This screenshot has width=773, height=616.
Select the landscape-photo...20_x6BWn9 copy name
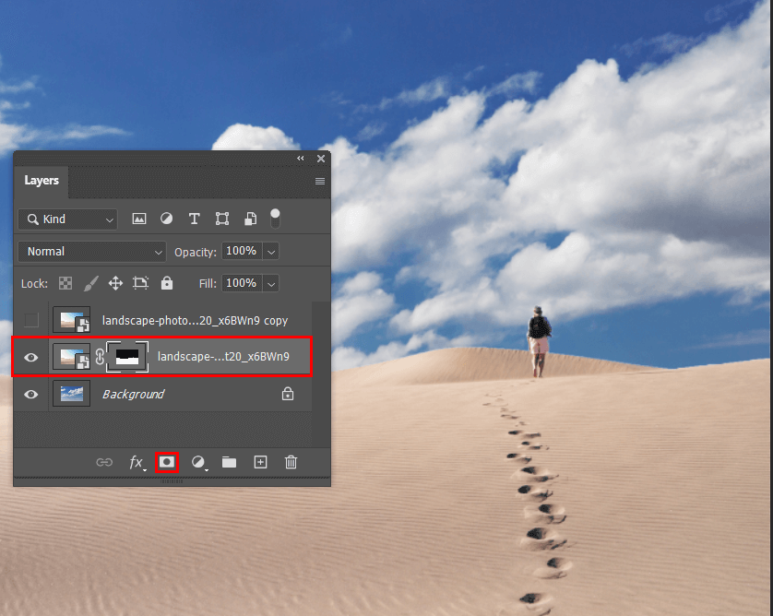click(195, 320)
